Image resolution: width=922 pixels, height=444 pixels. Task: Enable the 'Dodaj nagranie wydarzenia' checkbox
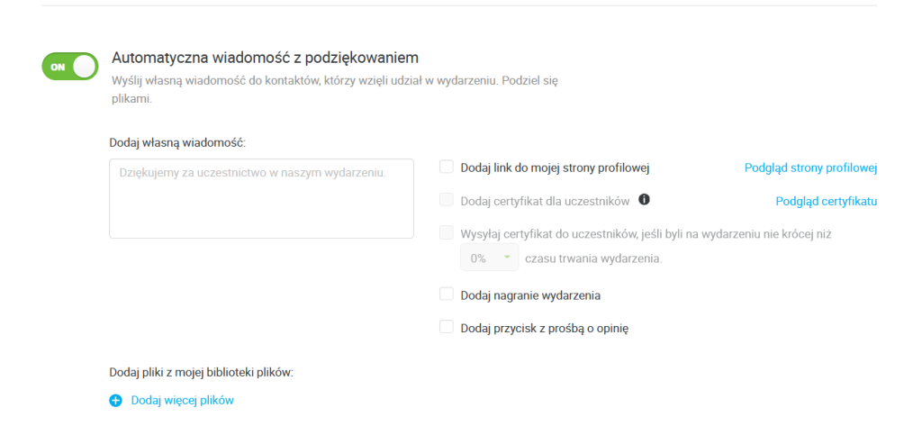click(x=447, y=294)
